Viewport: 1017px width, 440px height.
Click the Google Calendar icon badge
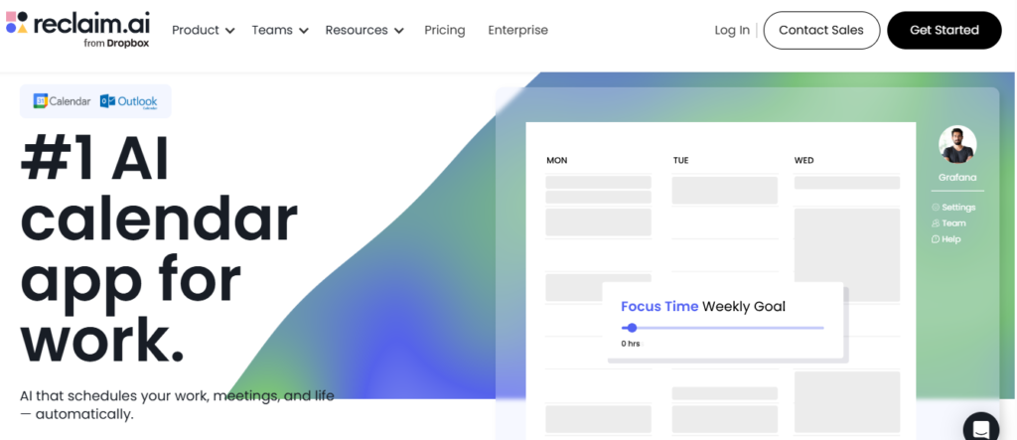pos(62,101)
